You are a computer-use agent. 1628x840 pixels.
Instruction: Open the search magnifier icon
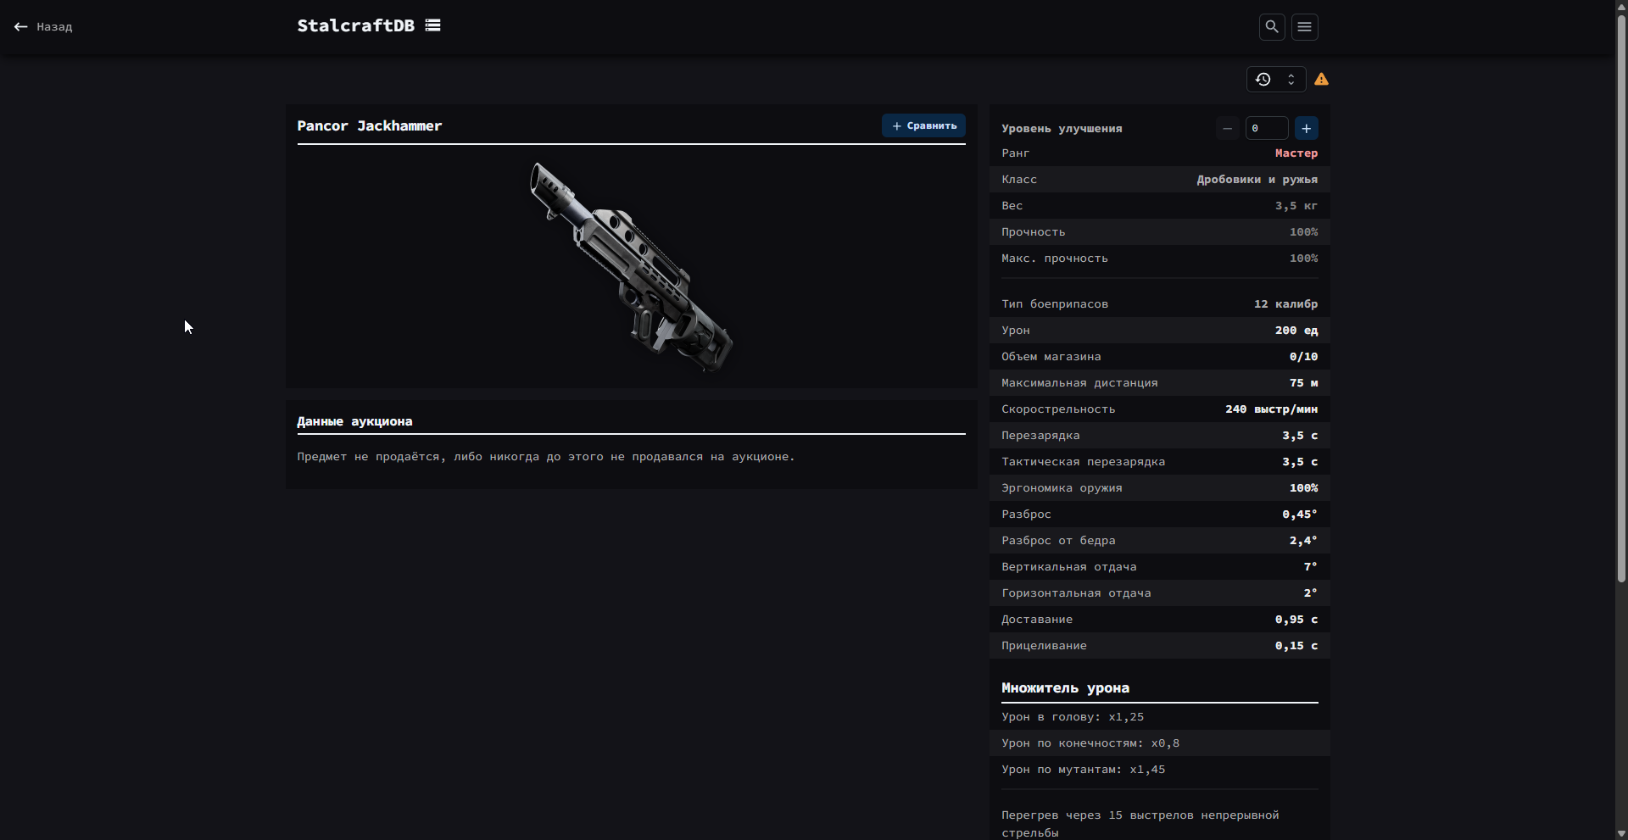point(1272,27)
